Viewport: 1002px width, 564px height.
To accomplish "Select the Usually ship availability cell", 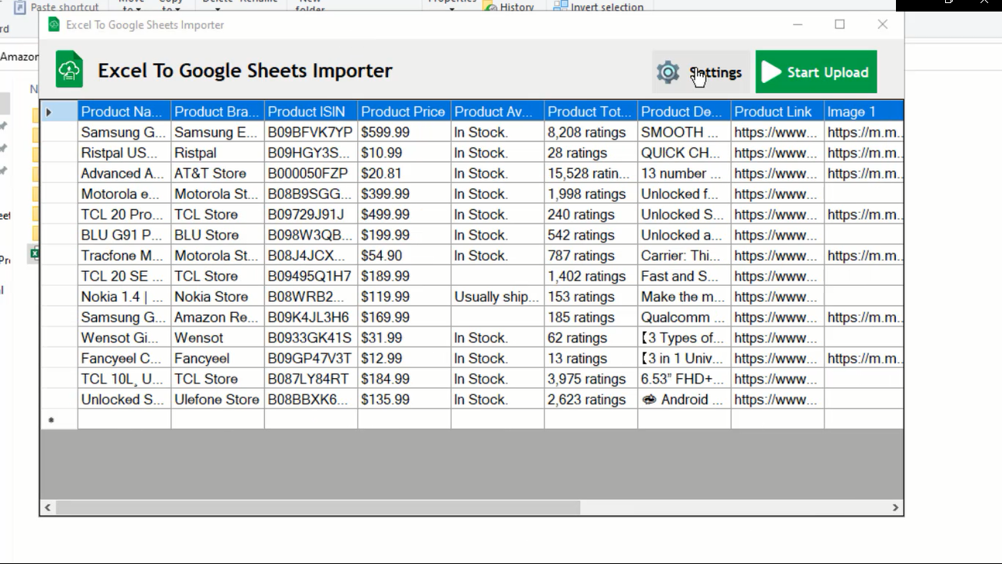I will (x=497, y=297).
